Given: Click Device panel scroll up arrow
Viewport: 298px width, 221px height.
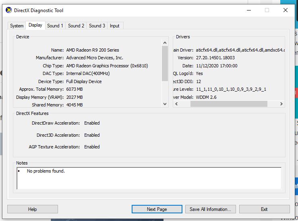Looking at the screenshot, I should (x=165, y=43).
